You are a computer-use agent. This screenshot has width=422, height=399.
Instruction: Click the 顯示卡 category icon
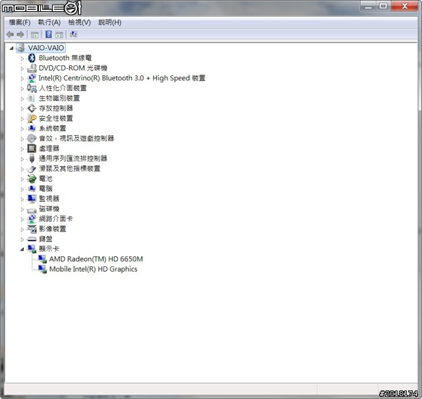32,249
